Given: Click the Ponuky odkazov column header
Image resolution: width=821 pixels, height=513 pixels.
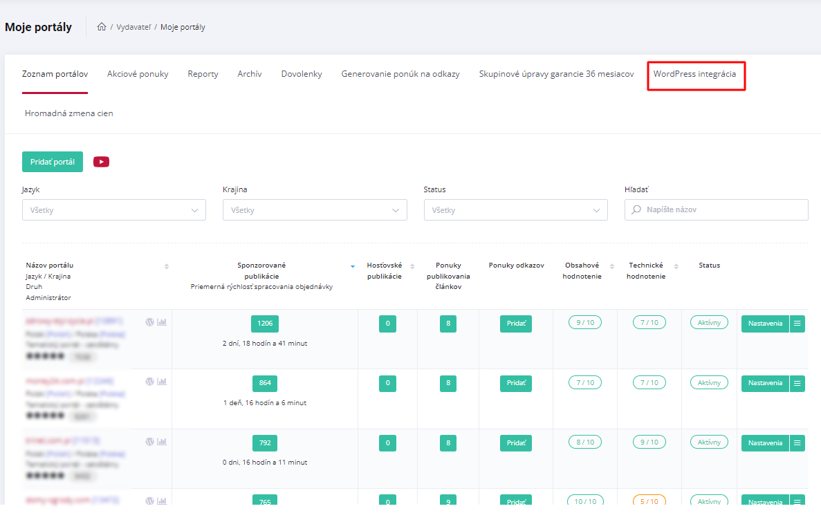Looking at the screenshot, I should pyautogui.click(x=516, y=265).
